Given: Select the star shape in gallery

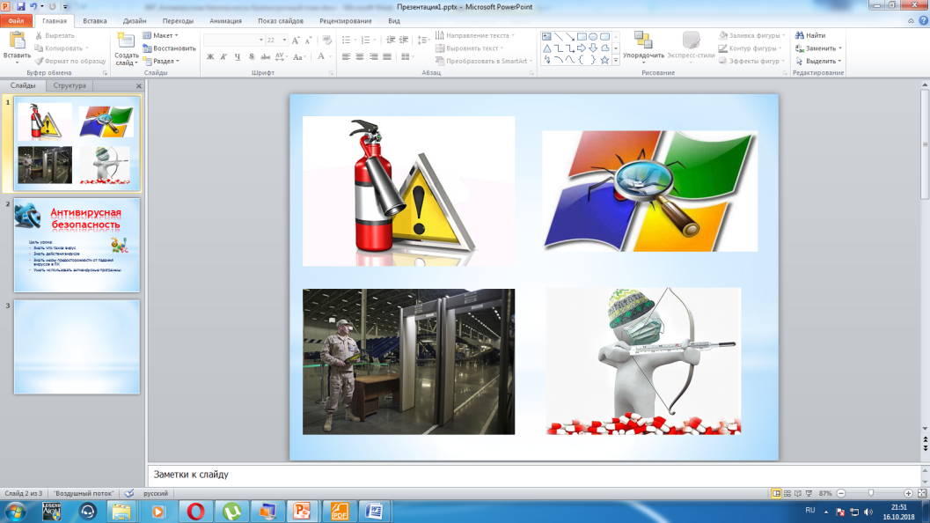Looking at the screenshot, I should 604,60.
